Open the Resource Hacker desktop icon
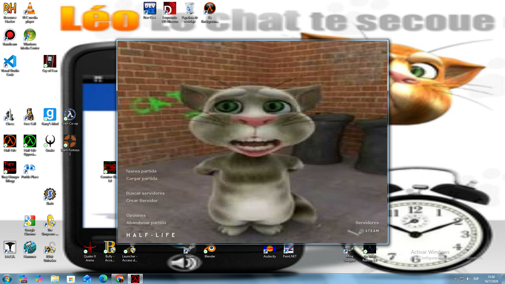Screen dimensions: 505x284 coord(10,12)
